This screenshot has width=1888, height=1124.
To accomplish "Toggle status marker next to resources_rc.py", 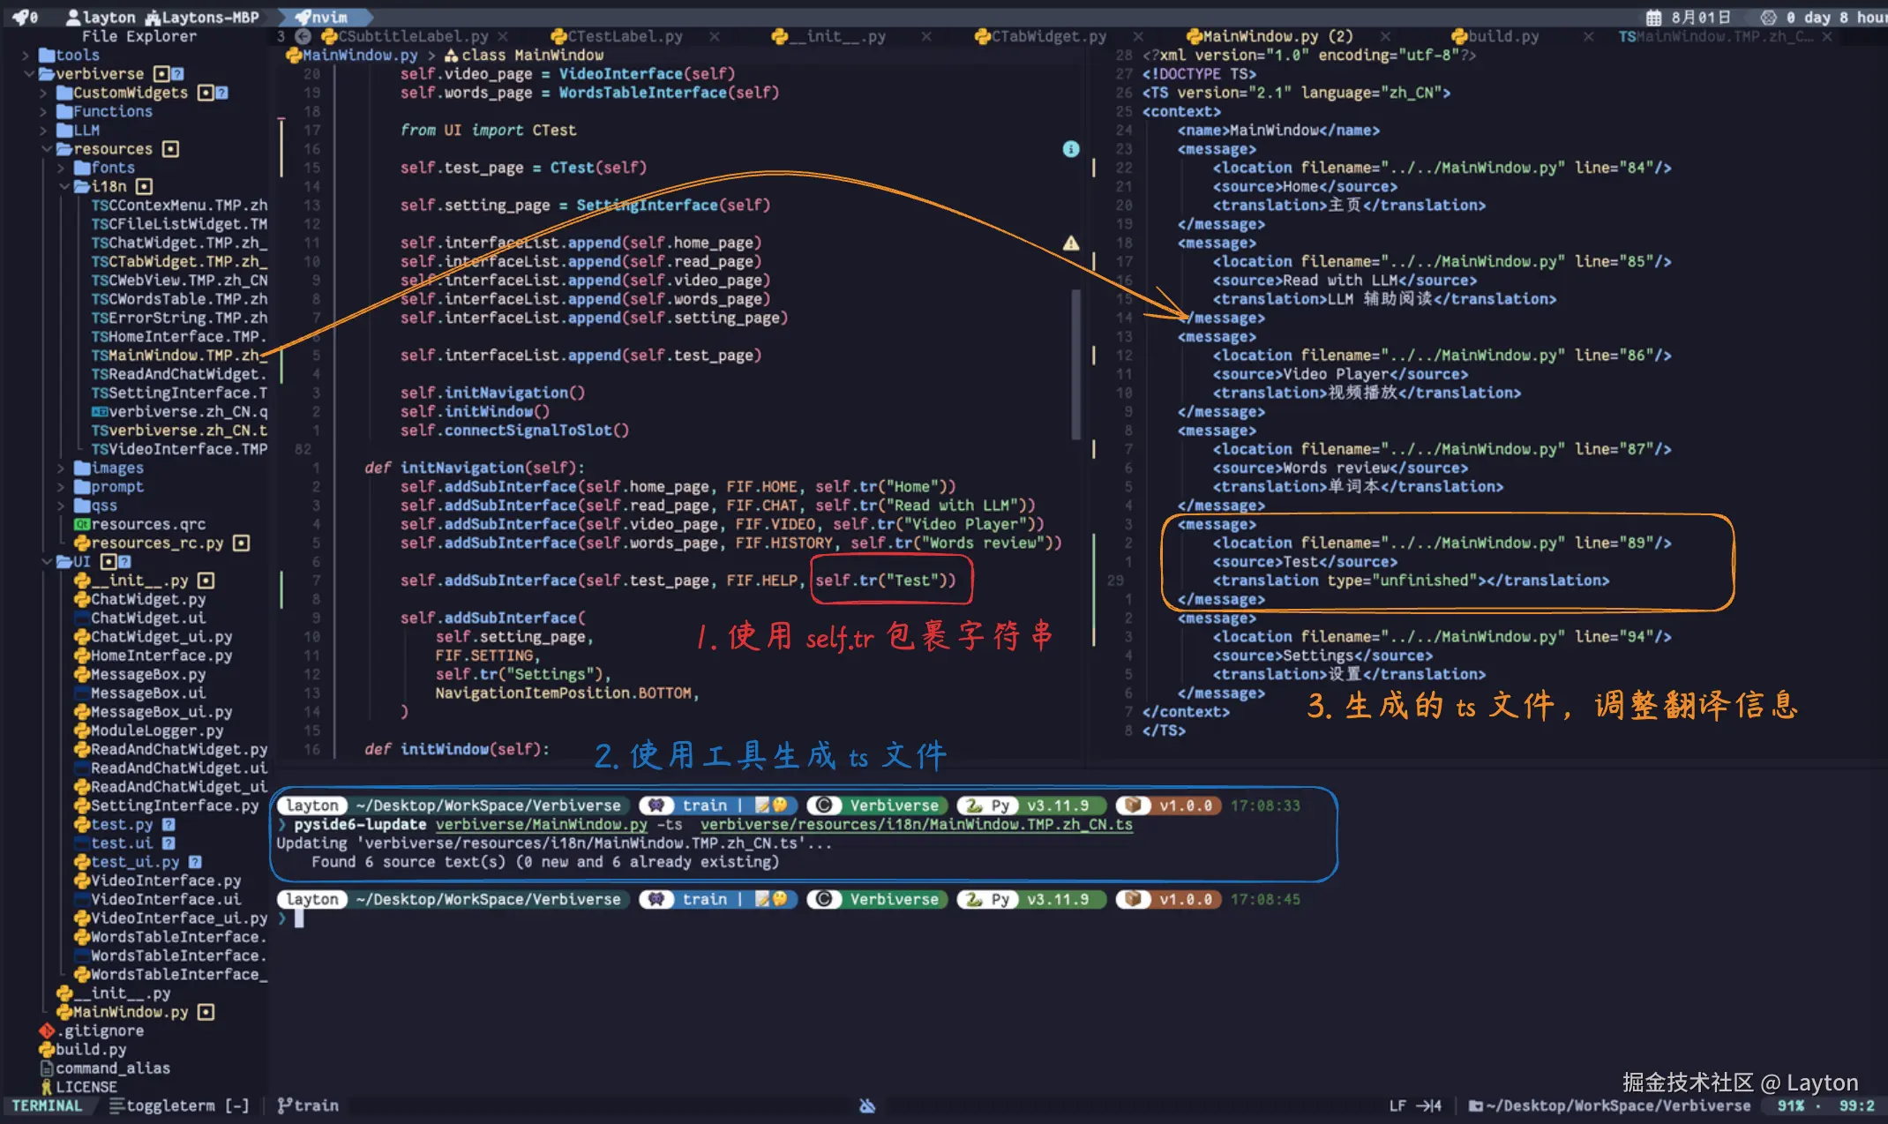I will (x=241, y=543).
